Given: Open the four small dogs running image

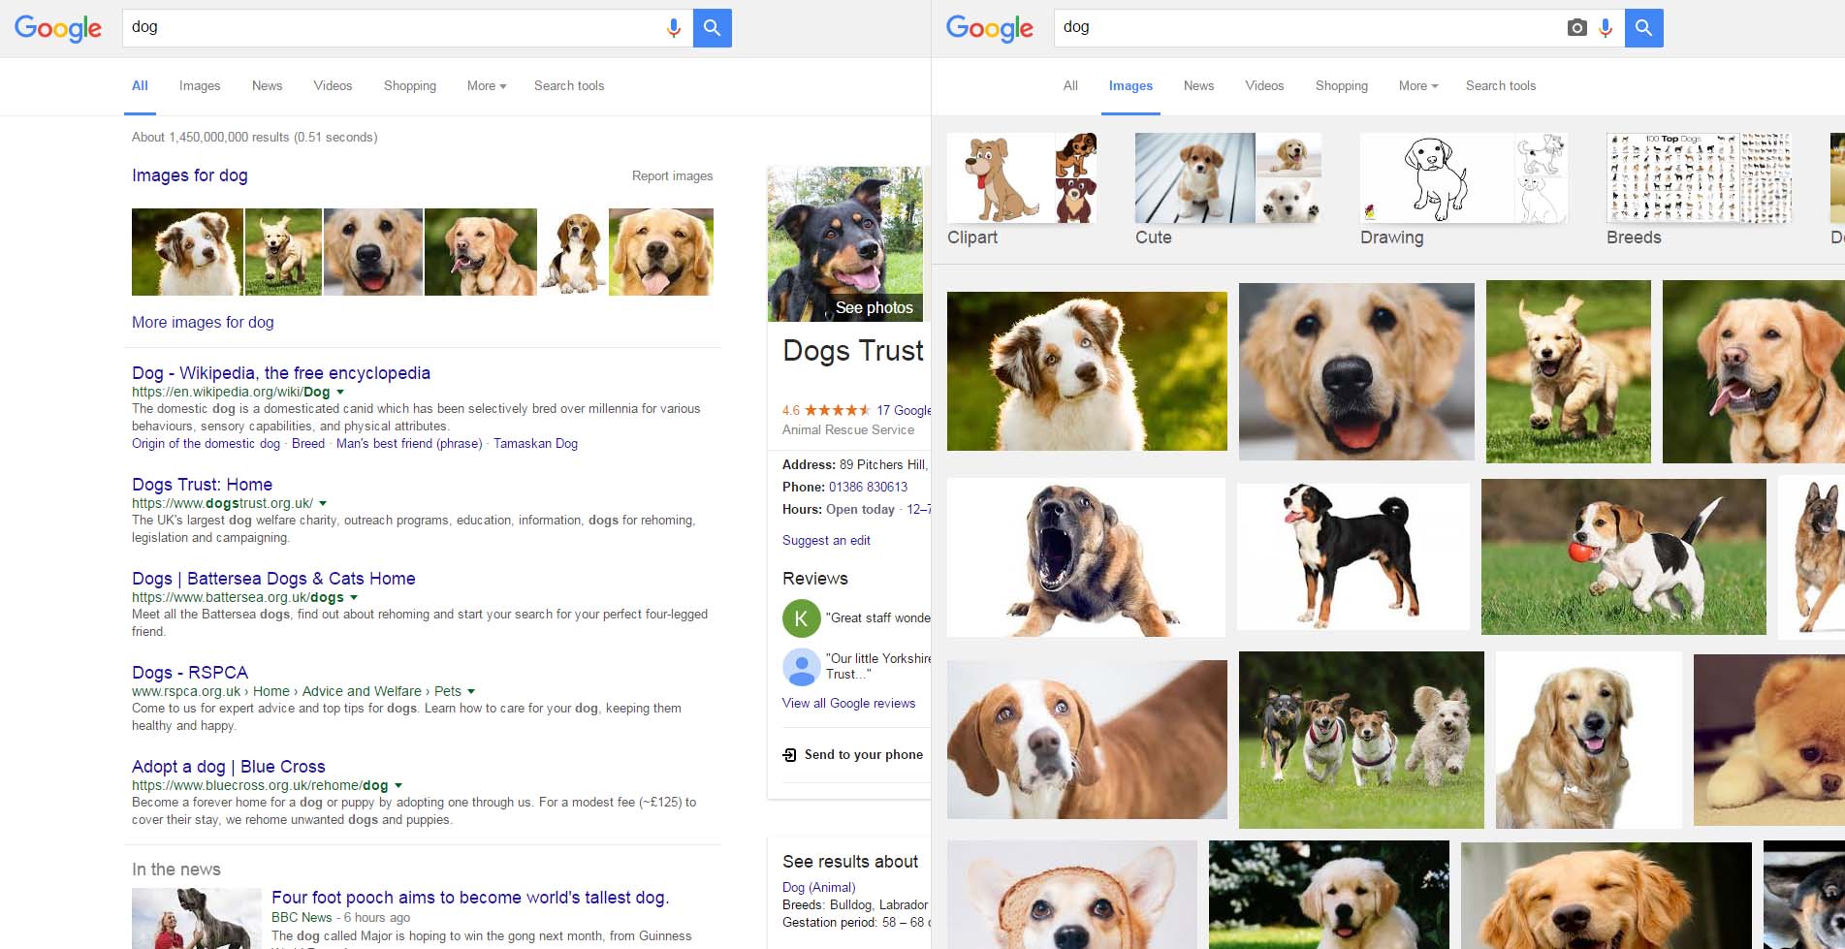Looking at the screenshot, I should pos(1361,740).
